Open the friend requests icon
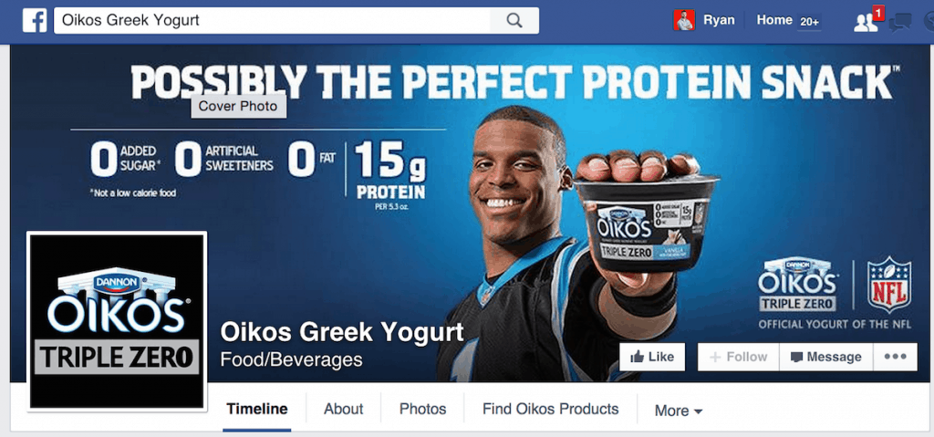Image resolution: width=934 pixels, height=437 pixels. tap(867, 23)
